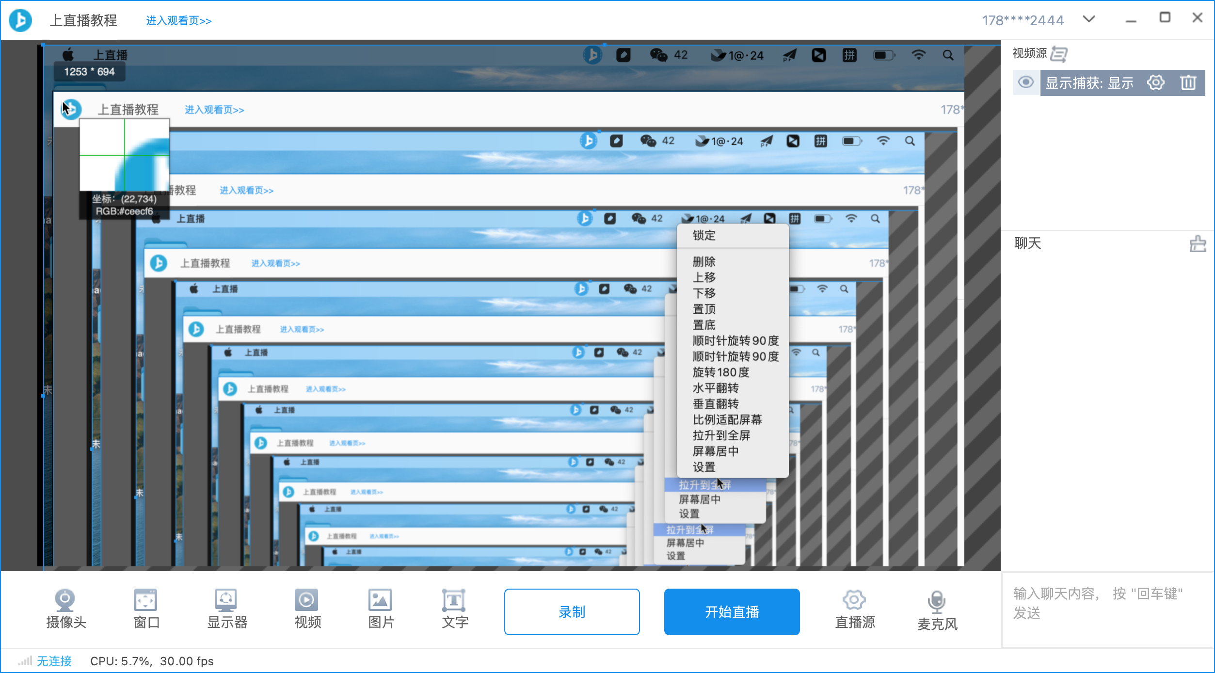Image resolution: width=1215 pixels, height=673 pixels.
Task: Click the video source list icon beside 视频源
Action: pyautogui.click(x=1058, y=54)
